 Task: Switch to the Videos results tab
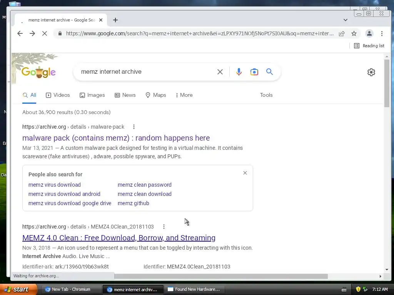[58, 95]
